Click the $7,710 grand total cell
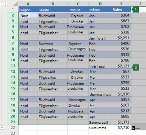Screen dimensions: 146x135 tap(121, 127)
